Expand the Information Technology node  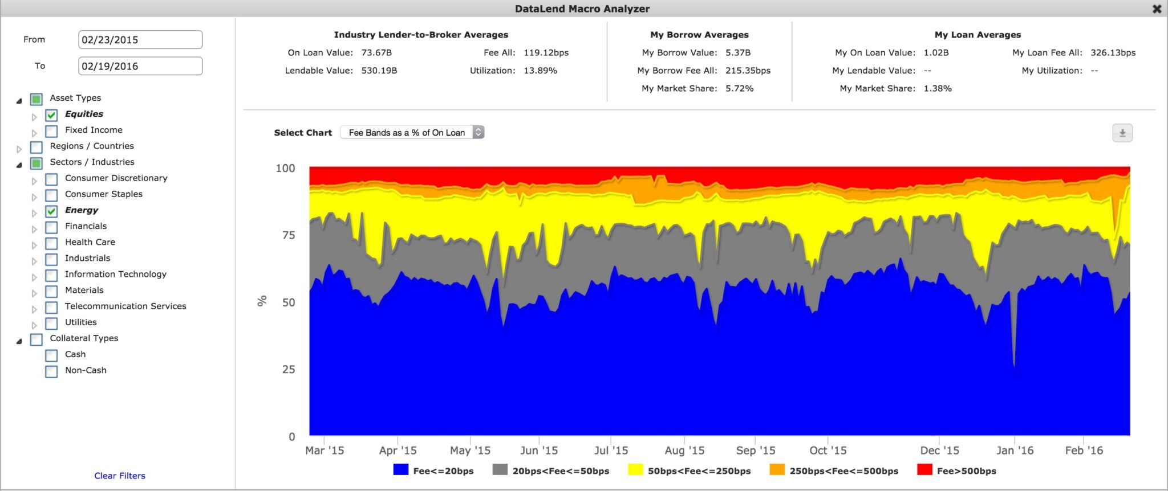coord(34,277)
